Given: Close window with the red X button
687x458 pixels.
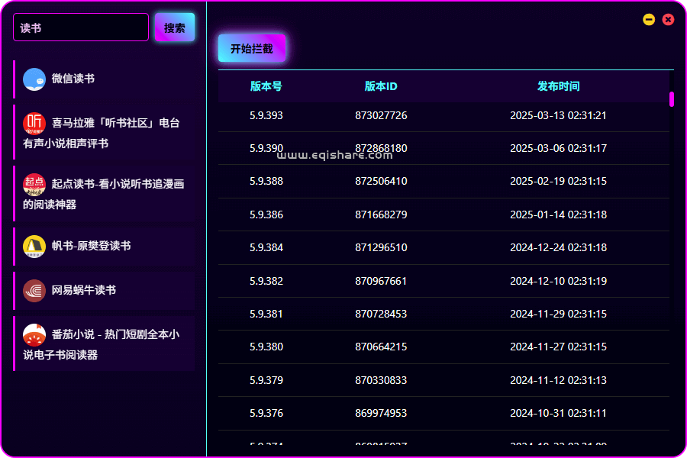Looking at the screenshot, I should tap(668, 20).
